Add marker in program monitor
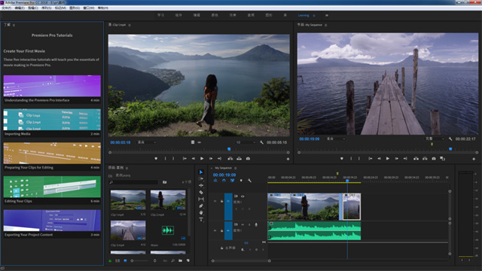The height and width of the screenshot is (271, 482). click(342, 159)
